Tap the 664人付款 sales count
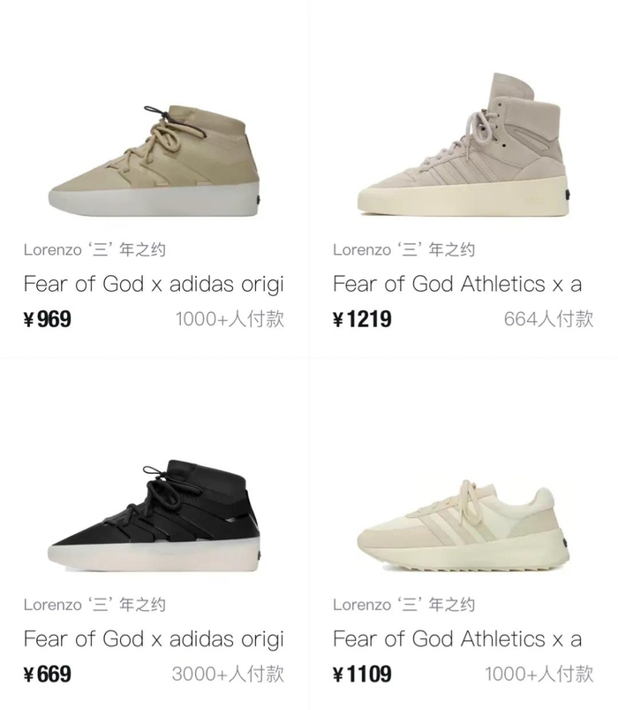The width and height of the screenshot is (618, 710). [x=549, y=319]
